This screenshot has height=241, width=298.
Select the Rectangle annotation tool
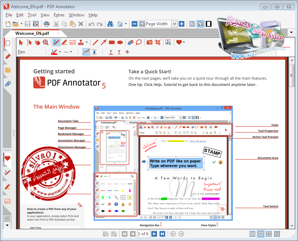tap(111, 42)
